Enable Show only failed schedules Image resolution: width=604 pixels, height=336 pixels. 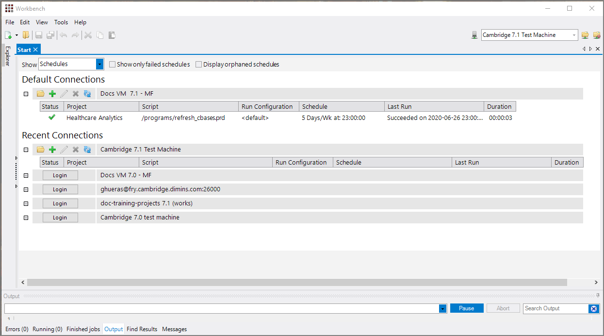pyautogui.click(x=112, y=64)
